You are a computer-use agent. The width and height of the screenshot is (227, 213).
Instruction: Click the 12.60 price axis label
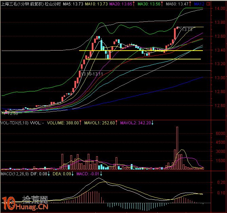[x=220, y=106]
